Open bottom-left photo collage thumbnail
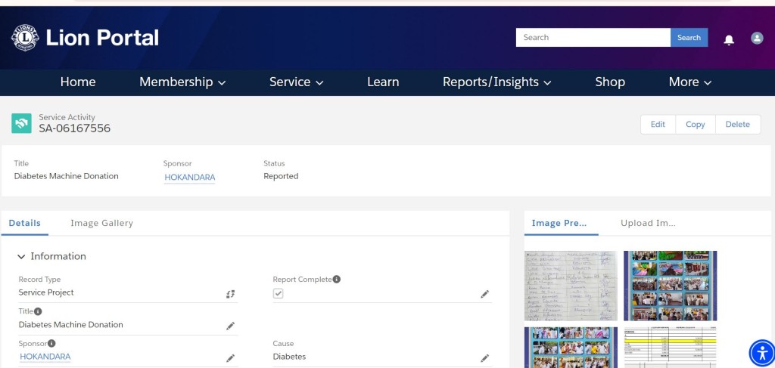This screenshot has height=368, width=775. click(x=571, y=348)
